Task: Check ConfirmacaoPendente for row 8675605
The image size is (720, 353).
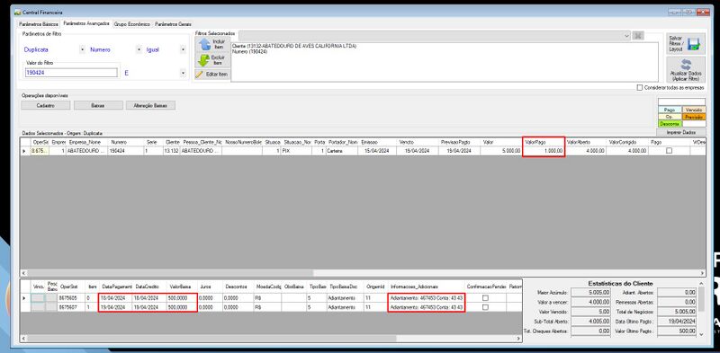Action: [x=485, y=297]
